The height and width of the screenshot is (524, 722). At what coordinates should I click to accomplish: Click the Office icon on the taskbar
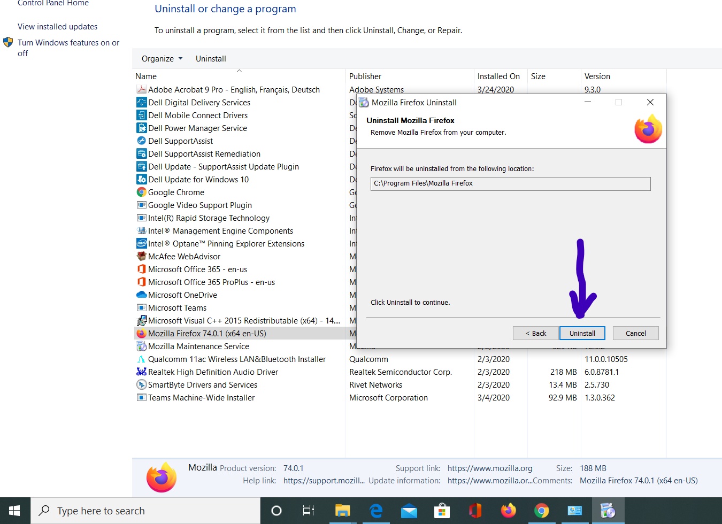tap(475, 511)
